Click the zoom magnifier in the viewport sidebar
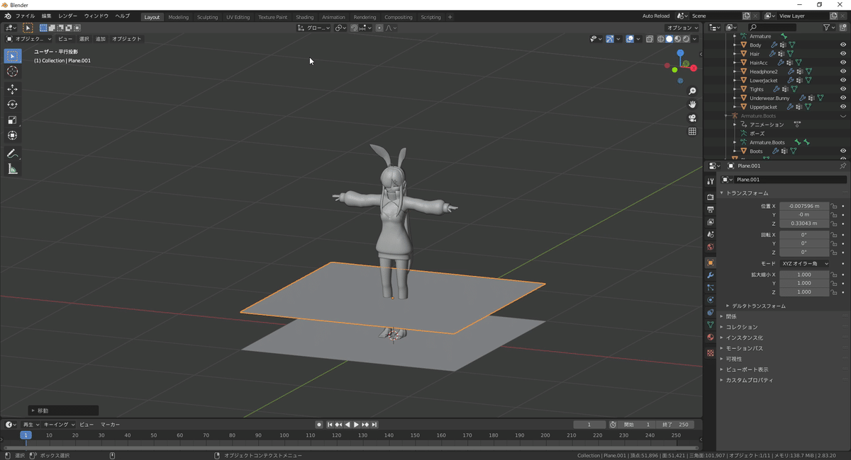This screenshot has width=851, height=460. (x=692, y=91)
